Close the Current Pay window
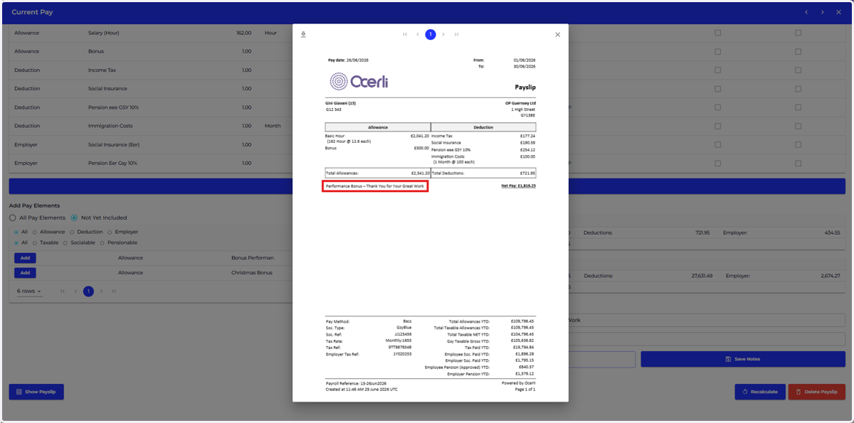This screenshot has height=423, width=854. (x=838, y=12)
